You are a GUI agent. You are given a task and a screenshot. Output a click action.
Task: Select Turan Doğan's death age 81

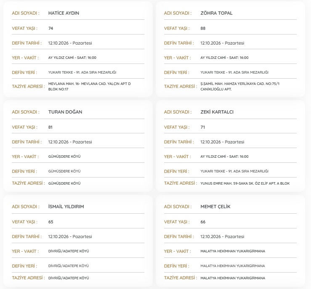pos(51,127)
